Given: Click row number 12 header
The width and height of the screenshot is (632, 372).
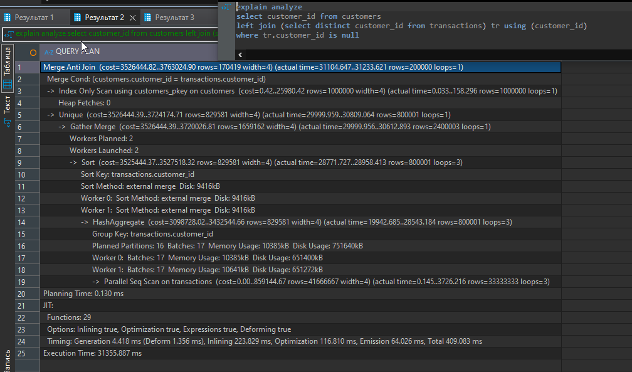Looking at the screenshot, I should (x=28, y=198).
